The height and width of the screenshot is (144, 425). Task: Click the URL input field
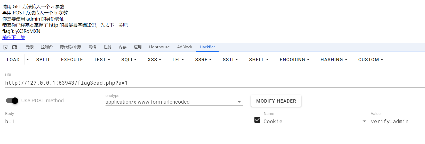(x=206, y=83)
